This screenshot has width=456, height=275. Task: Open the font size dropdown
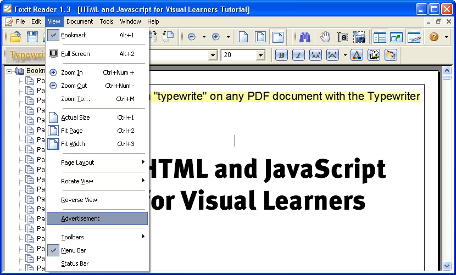pos(260,55)
